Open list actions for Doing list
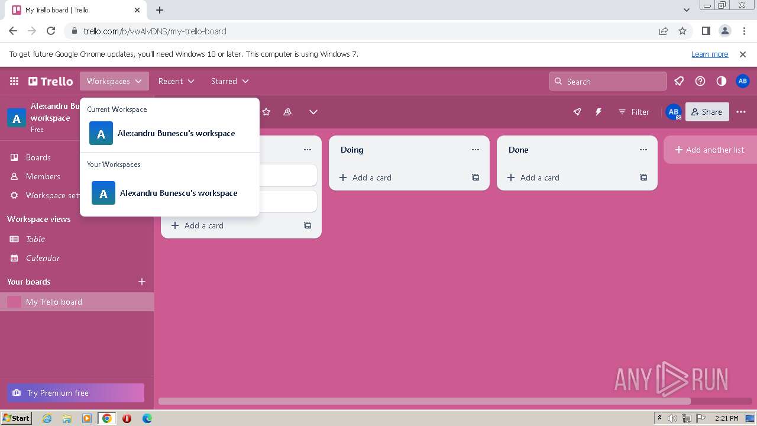Viewport: 757px width, 426px height. coord(475,150)
